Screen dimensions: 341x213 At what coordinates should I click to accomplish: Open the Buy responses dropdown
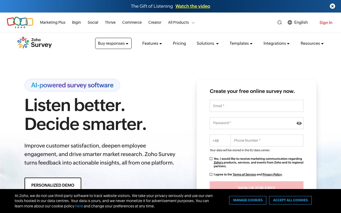click(x=113, y=43)
